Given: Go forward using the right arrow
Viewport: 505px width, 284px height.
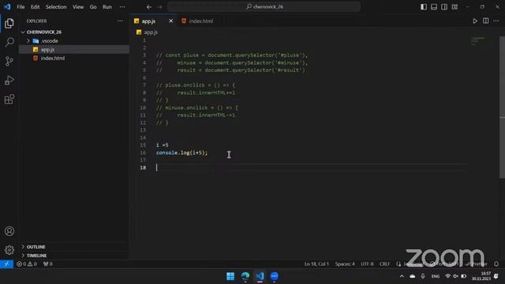Looking at the screenshot, I should (x=159, y=7).
